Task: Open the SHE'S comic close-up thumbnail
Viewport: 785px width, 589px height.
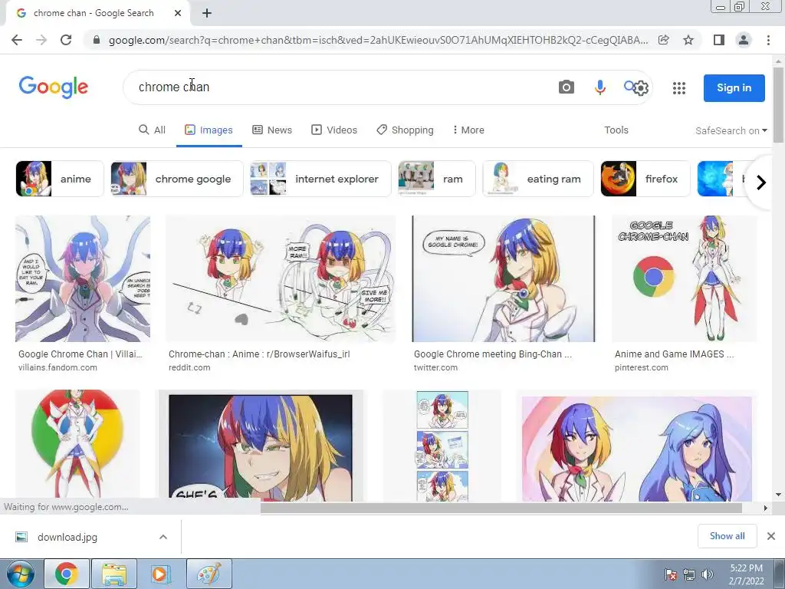Action: (x=261, y=446)
